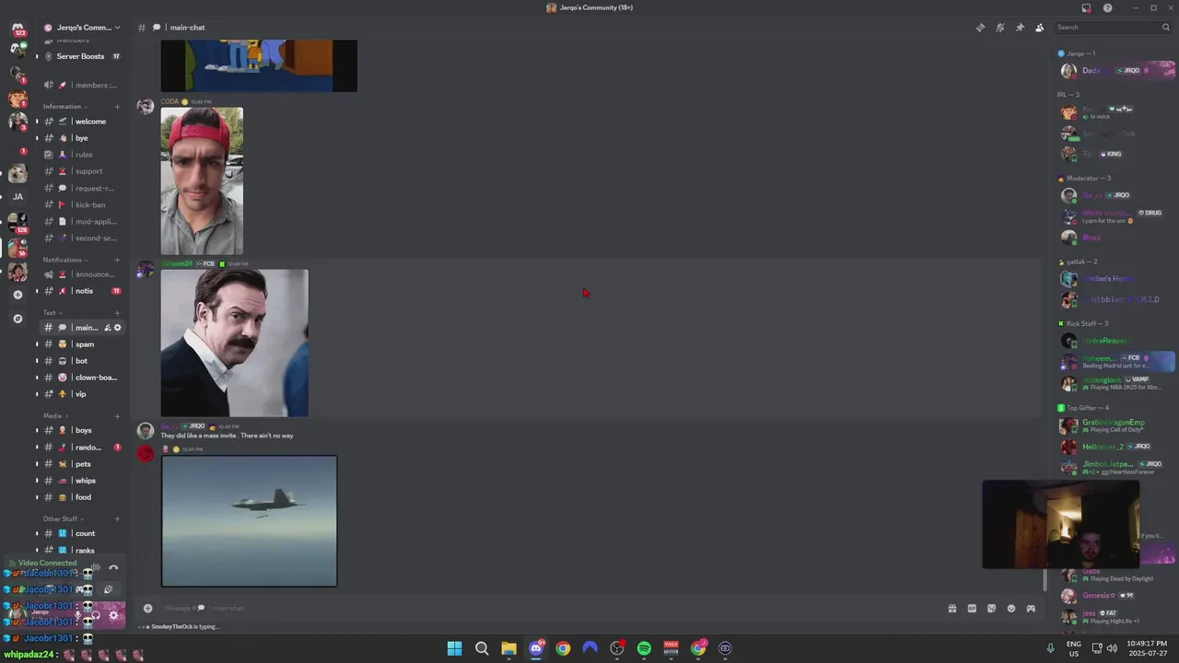
Task: Collapse the Notifications category
Action: 63,260
